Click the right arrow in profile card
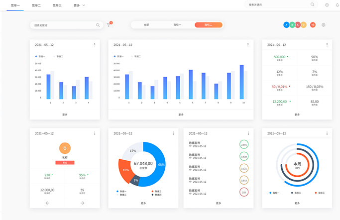Image resolution: width=340 pixels, height=220 pixels. [x=83, y=203]
